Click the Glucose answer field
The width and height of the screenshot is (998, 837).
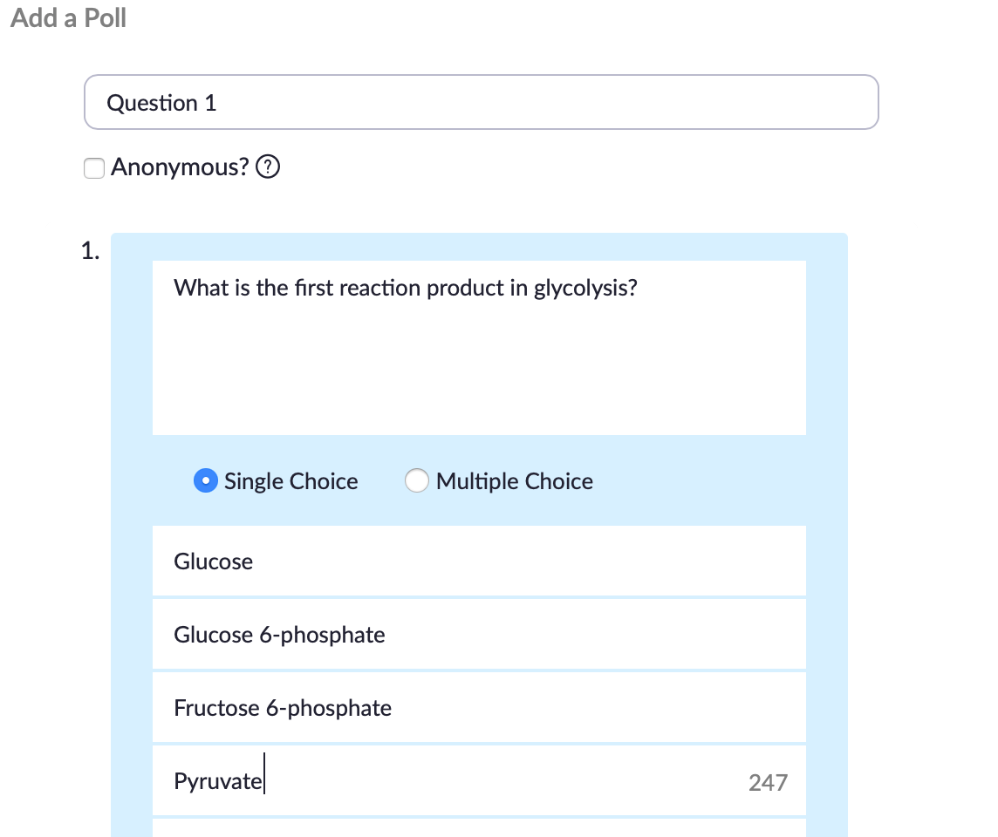(479, 561)
